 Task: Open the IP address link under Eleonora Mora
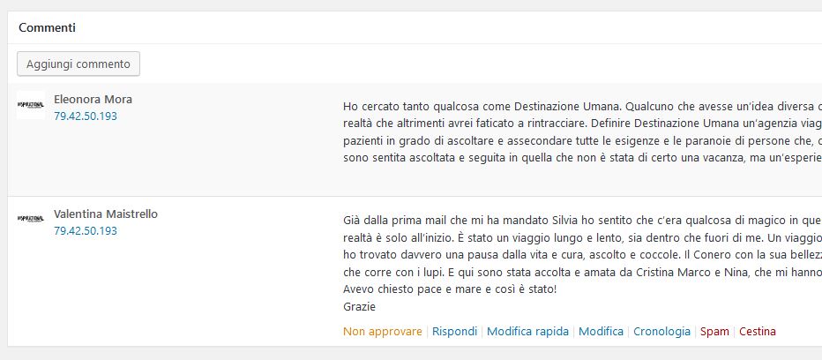(x=86, y=116)
